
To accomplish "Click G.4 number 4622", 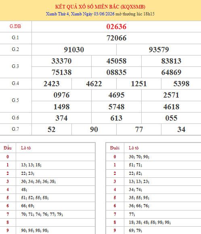I will [x=94, y=83].
